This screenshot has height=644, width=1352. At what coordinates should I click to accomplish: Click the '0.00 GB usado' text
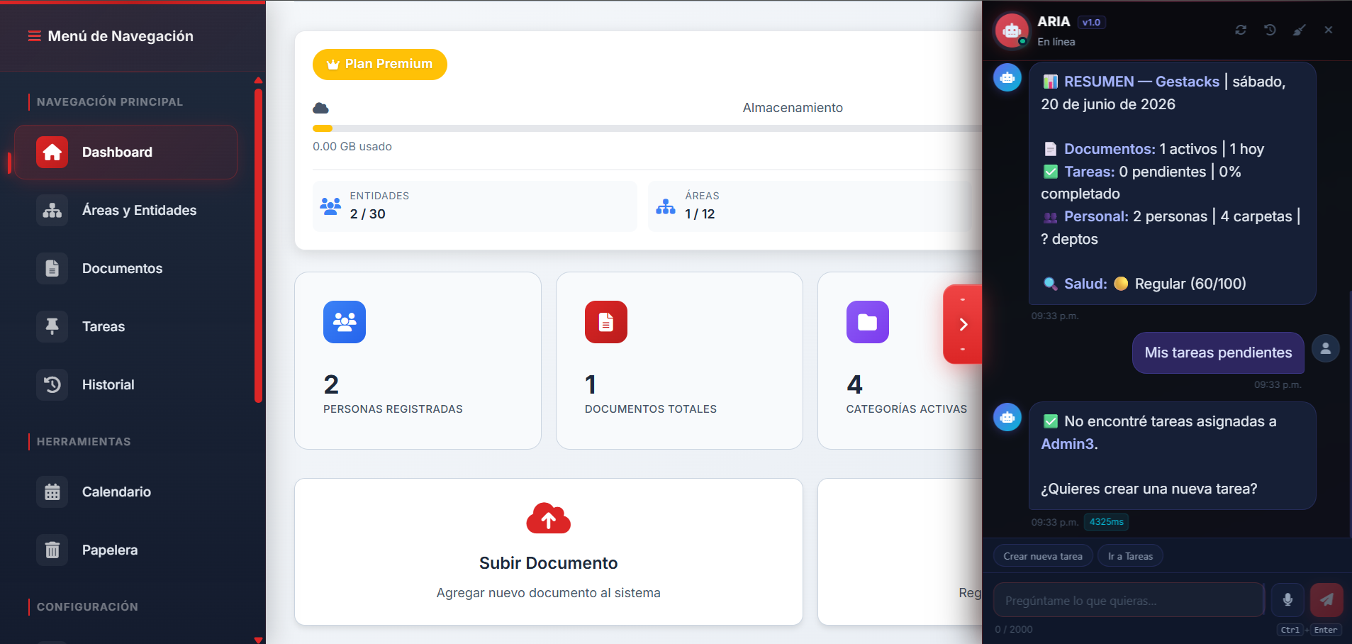(x=352, y=146)
